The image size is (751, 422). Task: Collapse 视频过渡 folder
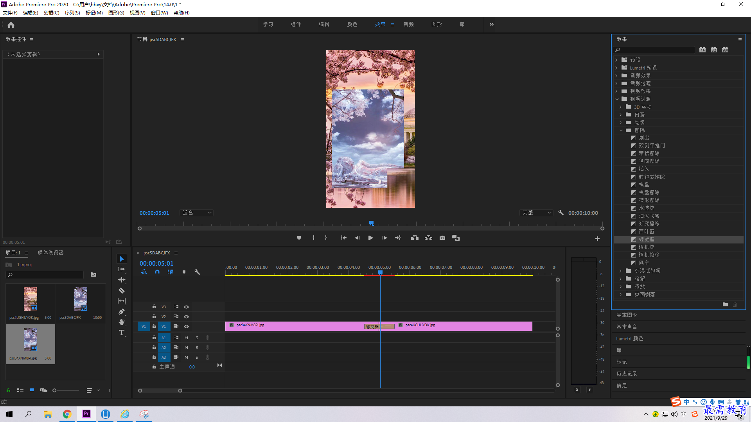[617, 99]
